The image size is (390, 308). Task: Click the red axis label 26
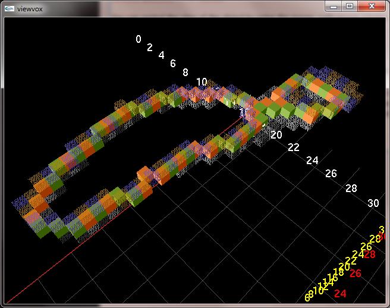pos(356,273)
